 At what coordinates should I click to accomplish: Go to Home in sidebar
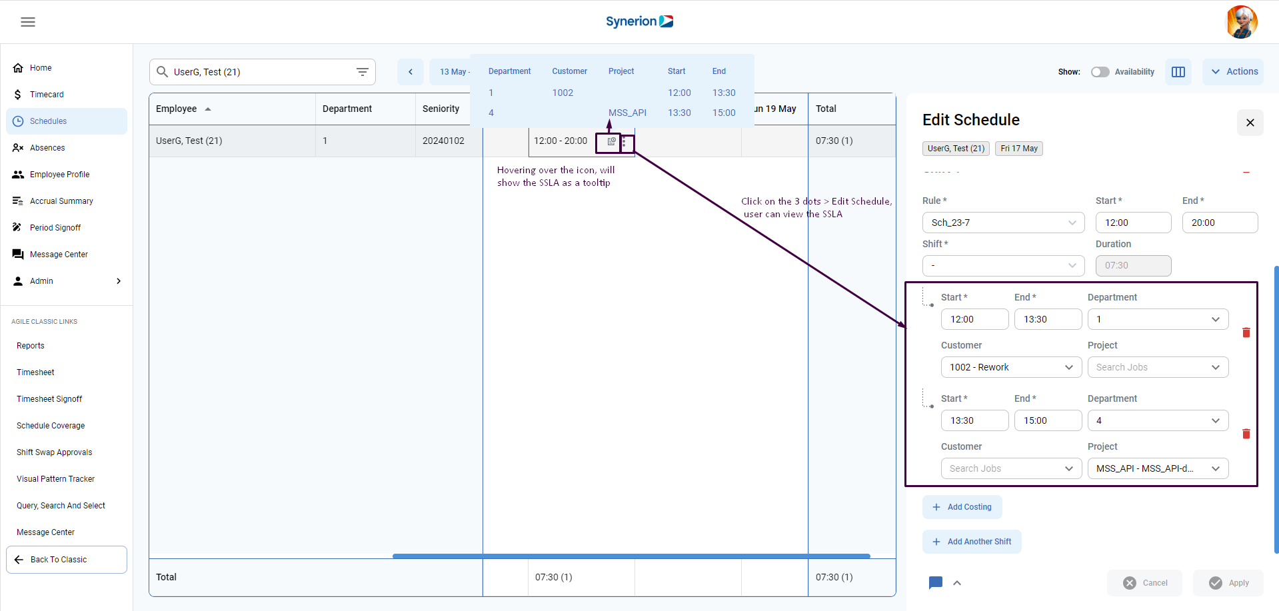click(67, 68)
